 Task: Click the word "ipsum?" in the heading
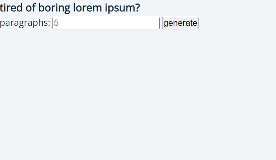[x=125, y=8]
